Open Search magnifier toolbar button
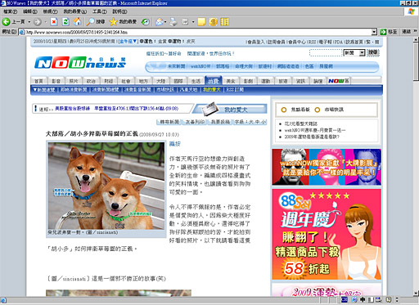 coord(95,22)
